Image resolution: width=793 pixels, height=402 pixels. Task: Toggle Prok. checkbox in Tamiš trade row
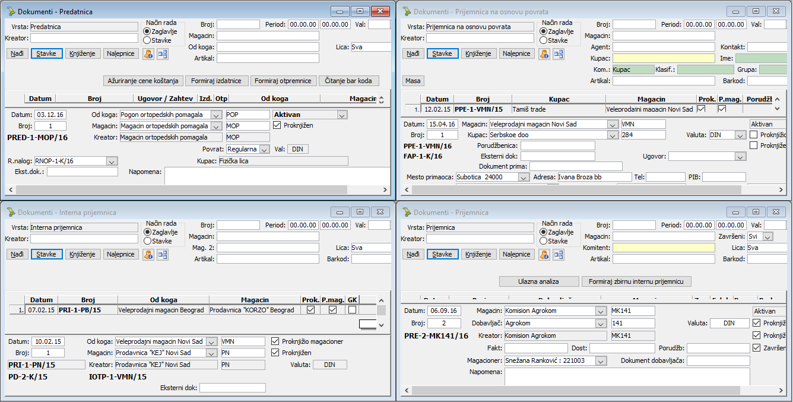pyautogui.click(x=703, y=109)
